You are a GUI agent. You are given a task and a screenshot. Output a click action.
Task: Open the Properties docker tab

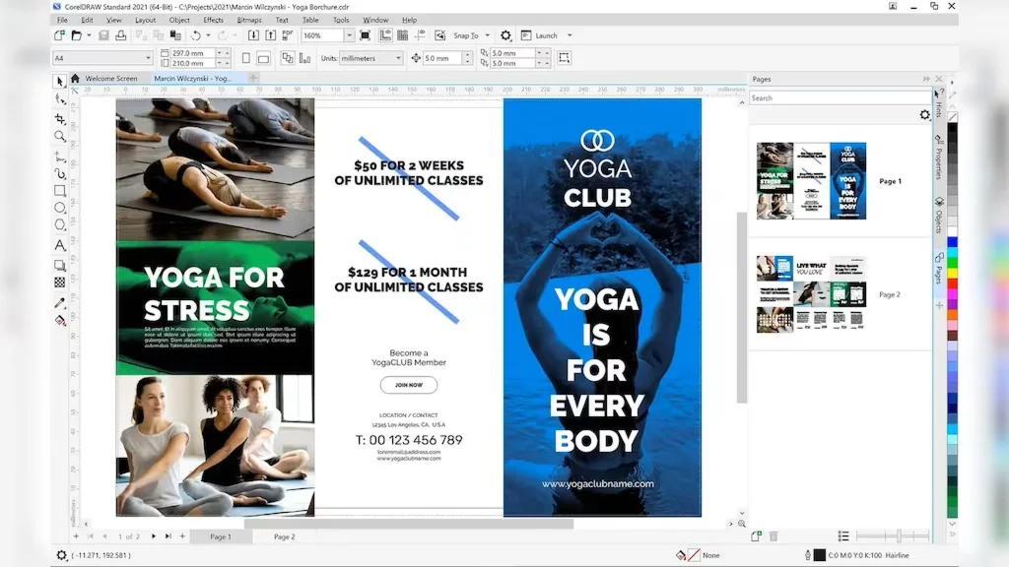pyautogui.click(x=939, y=158)
